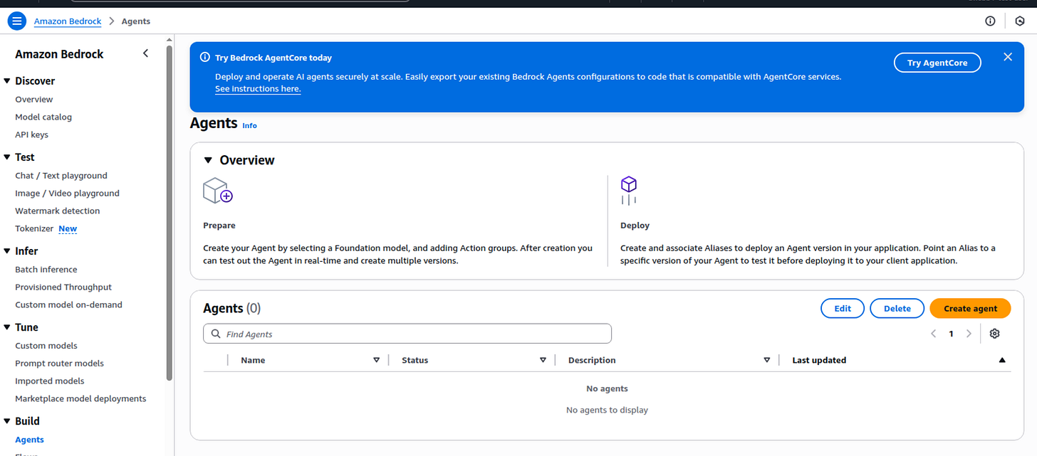Collapse the Test sidebar section

(x=7, y=157)
